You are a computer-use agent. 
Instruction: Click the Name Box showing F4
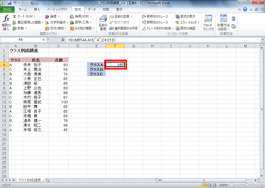(20, 40)
